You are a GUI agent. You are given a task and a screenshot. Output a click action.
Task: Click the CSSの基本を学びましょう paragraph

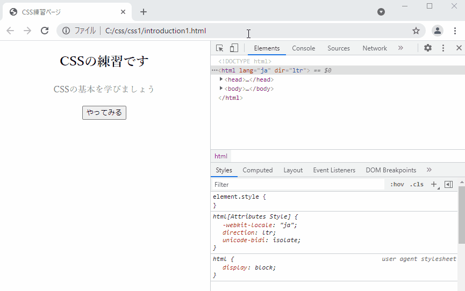point(104,89)
